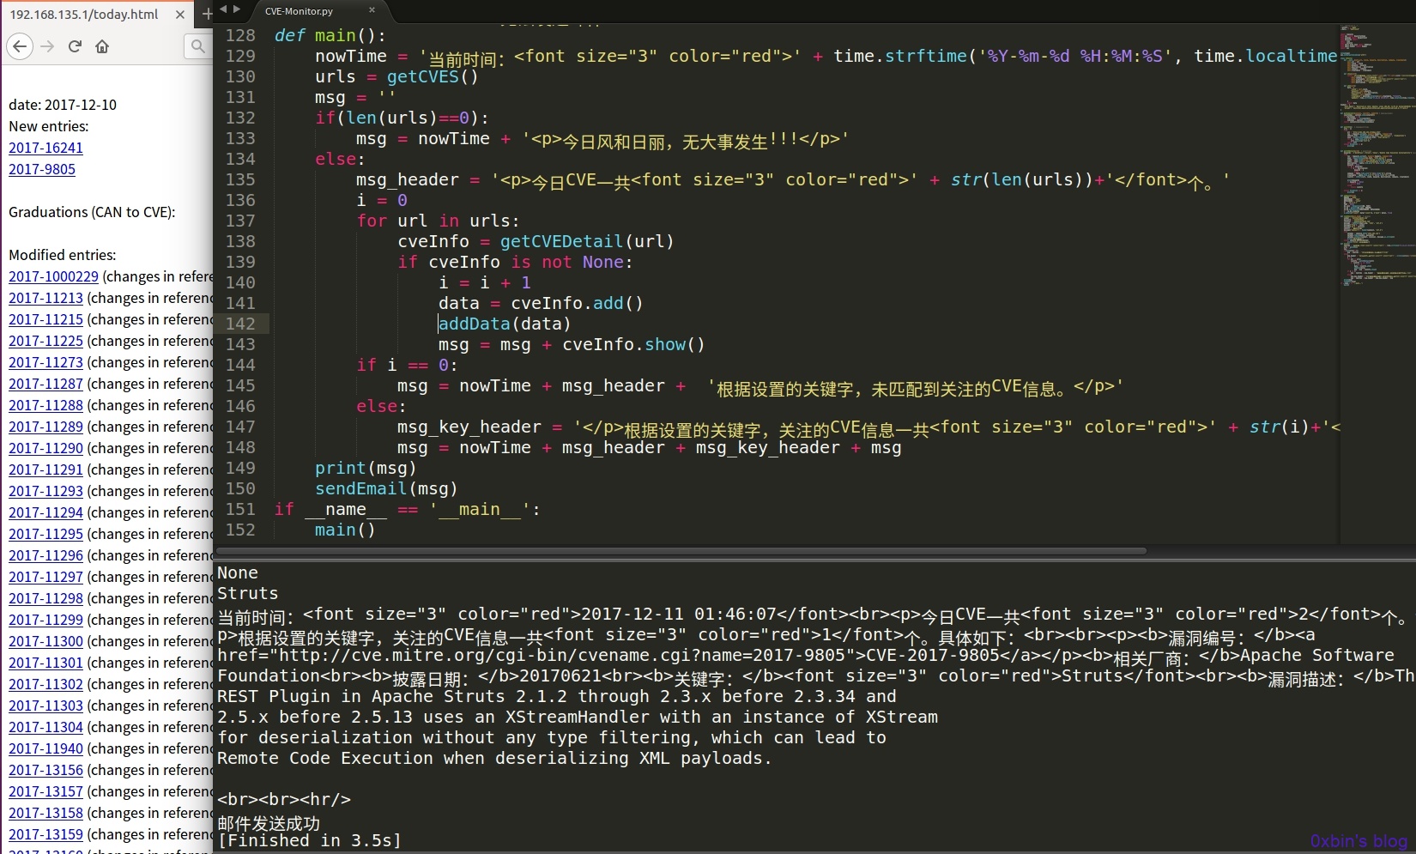Open the 2017-13159 modified entry link
This screenshot has width=1416, height=854.
pyautogui.click(x=45, y=834)
